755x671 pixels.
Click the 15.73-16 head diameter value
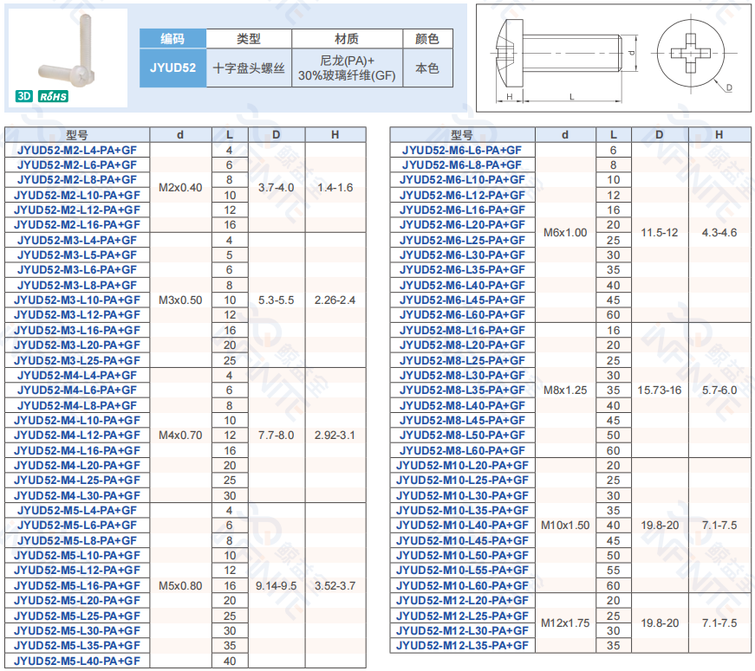659,390
